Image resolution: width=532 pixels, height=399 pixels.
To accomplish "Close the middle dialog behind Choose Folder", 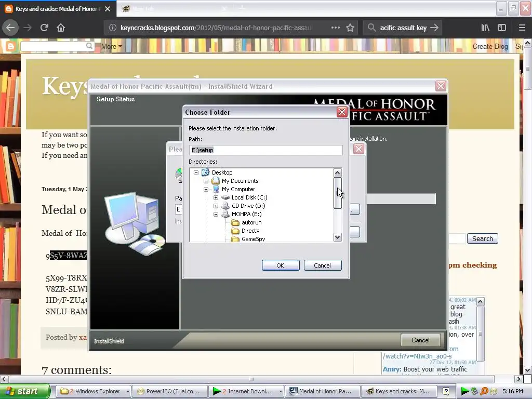I will (358, 149).
